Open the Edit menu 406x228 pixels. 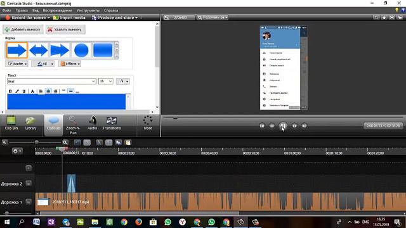click(22, 10)
